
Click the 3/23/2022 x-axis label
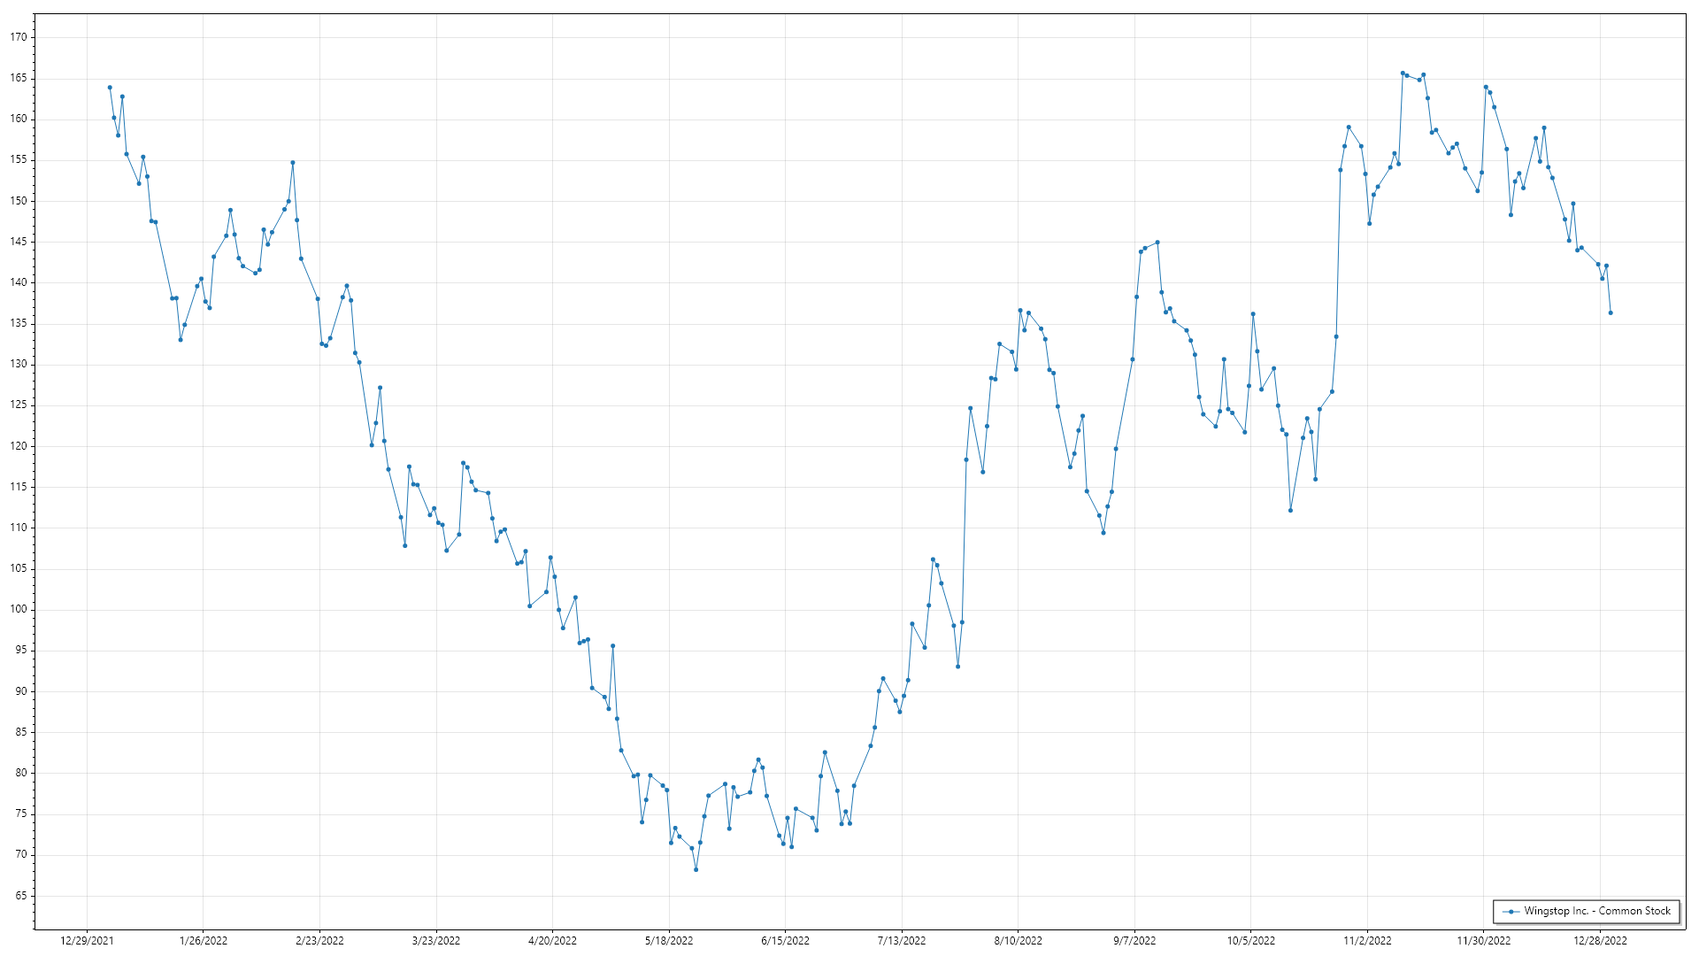pyautogui.click(x=436, y=940)
